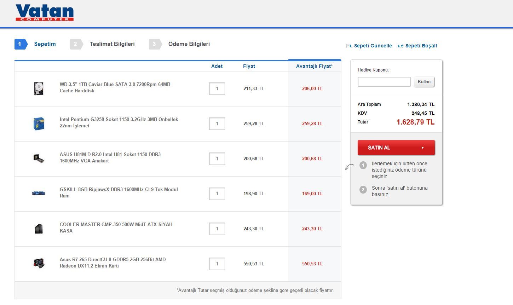Go to the Teslimat Bilgileri step
The height and width of the screenshot is (305, 513).
click(x=112, y=44)
